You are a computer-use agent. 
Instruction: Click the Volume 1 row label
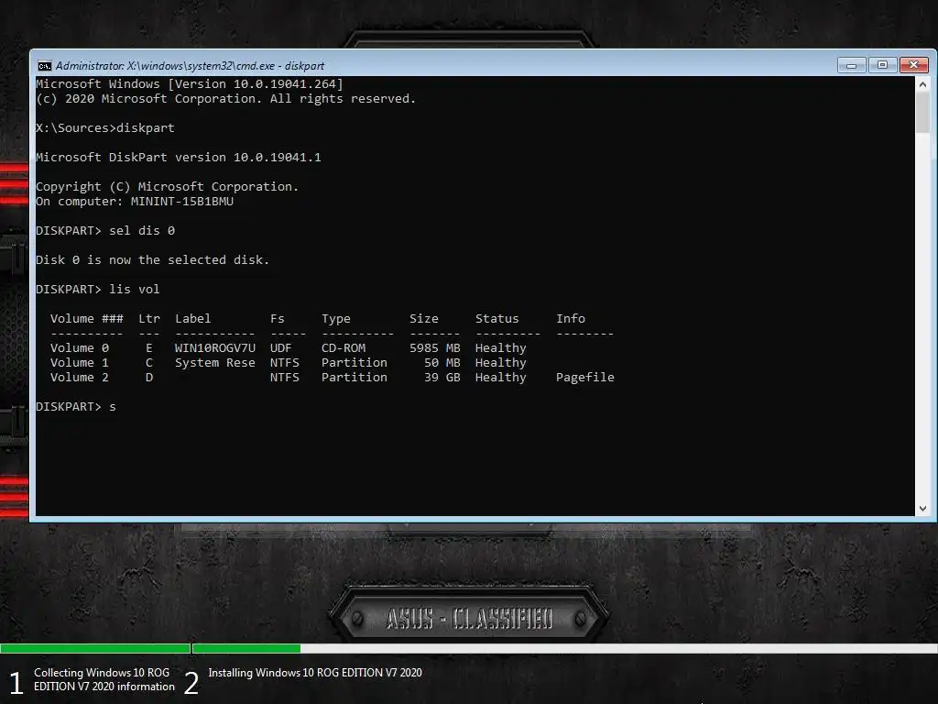pyautogui.click(x=80, y=363)
